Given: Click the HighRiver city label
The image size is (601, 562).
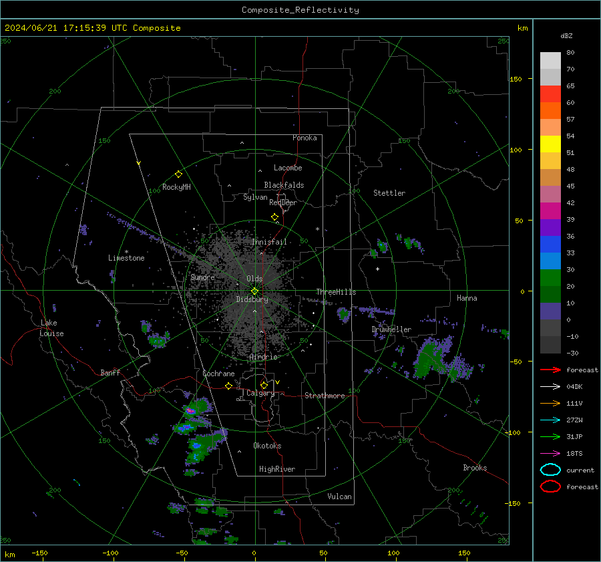Looking at the screenshot, I should coord(277,469).
